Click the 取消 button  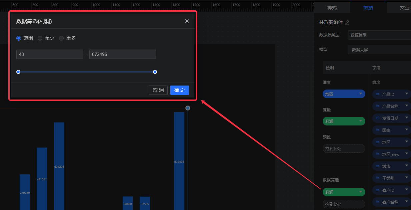(158, 90)
